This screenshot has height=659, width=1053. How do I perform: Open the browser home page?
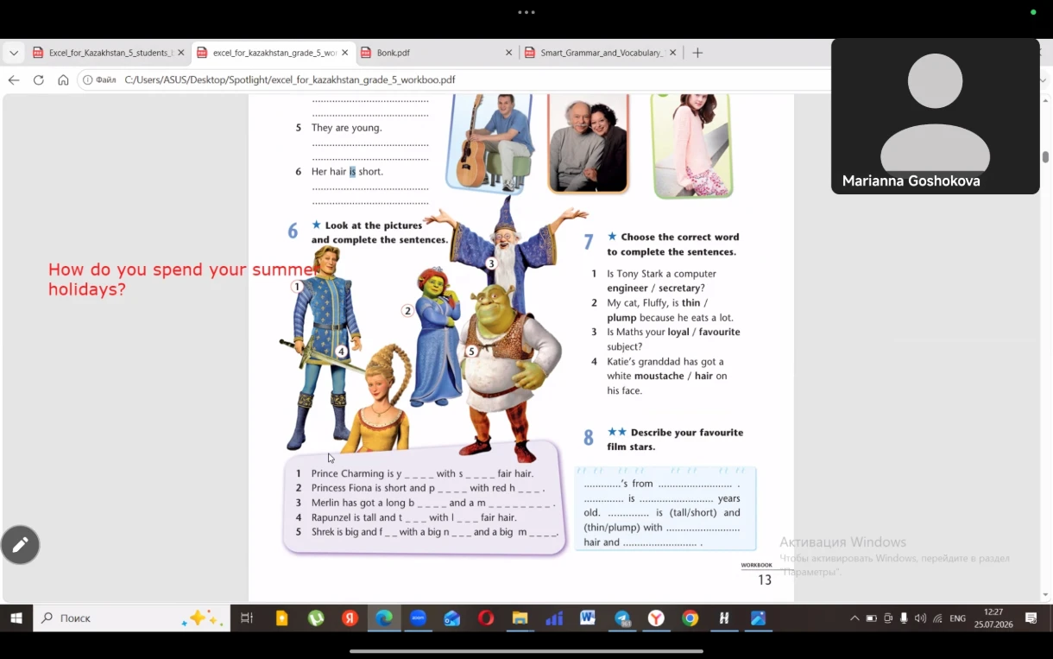pyautogui.click(x=63, y=79)
